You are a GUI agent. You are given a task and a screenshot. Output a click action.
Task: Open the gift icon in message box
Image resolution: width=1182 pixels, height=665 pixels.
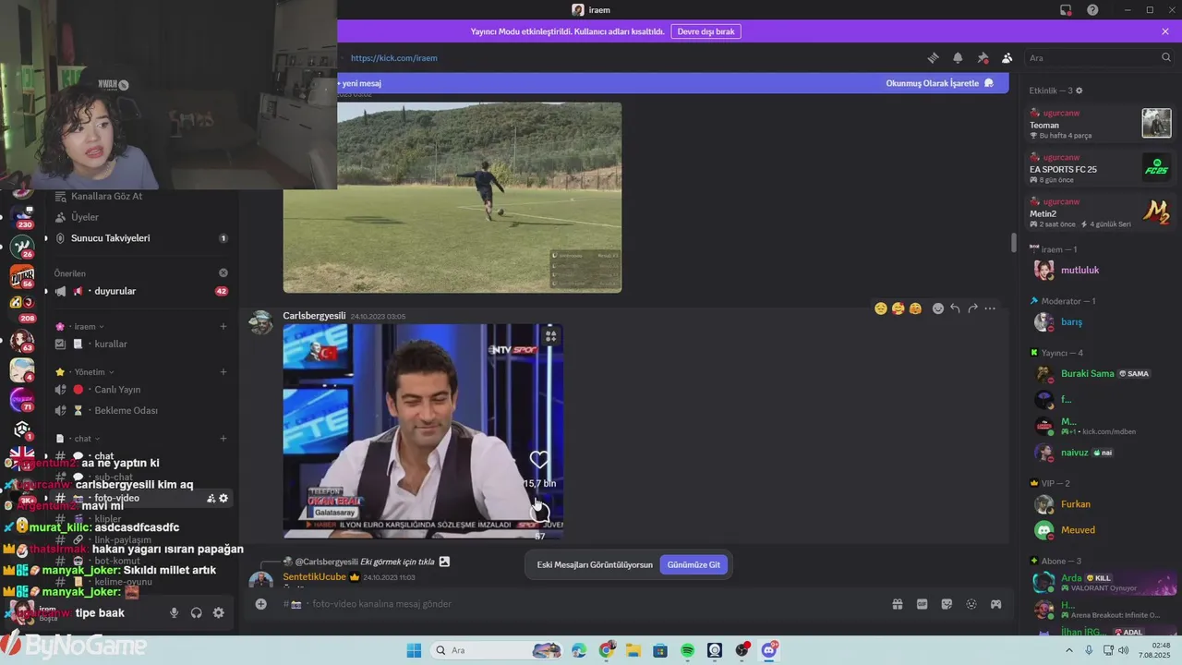(x=897, y=604)
